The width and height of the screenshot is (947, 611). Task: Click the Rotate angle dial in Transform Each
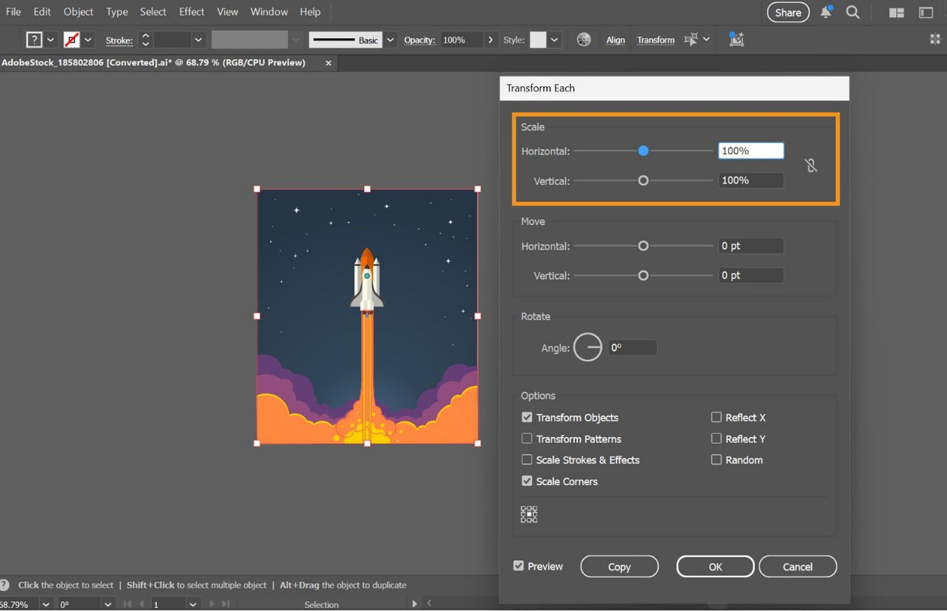(x=587, y=346)
